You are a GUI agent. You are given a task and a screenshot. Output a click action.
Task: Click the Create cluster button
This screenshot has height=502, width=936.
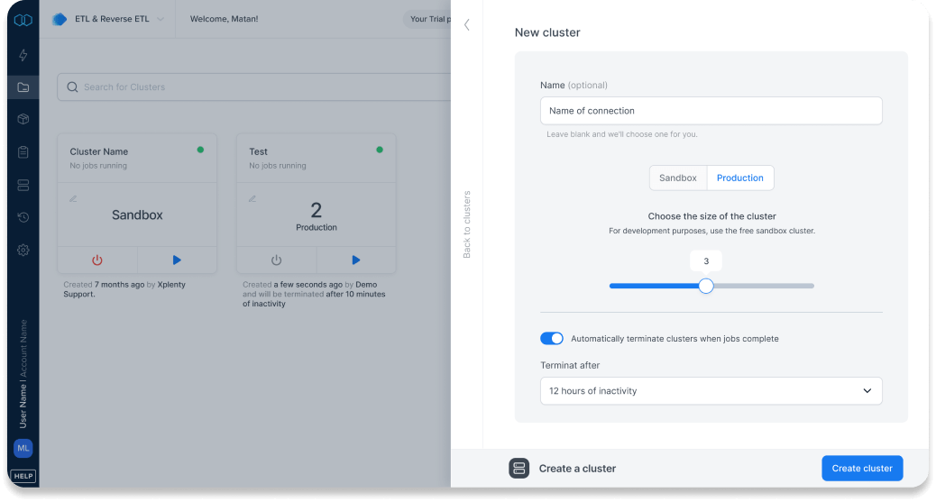(861, 469)
